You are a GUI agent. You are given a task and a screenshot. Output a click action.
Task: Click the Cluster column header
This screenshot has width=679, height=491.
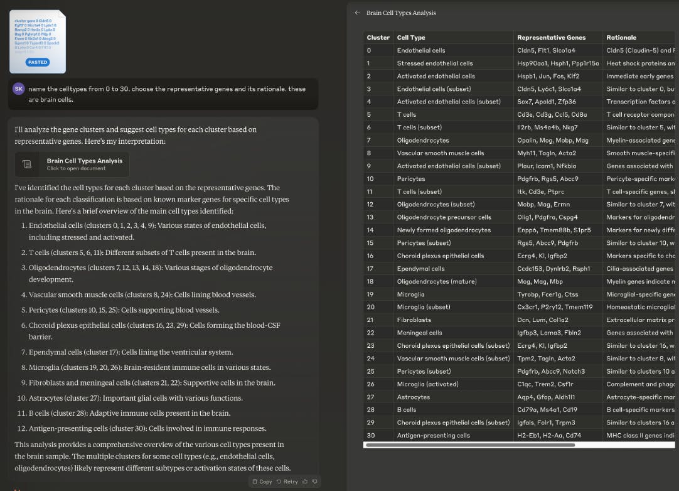(378, 38)
